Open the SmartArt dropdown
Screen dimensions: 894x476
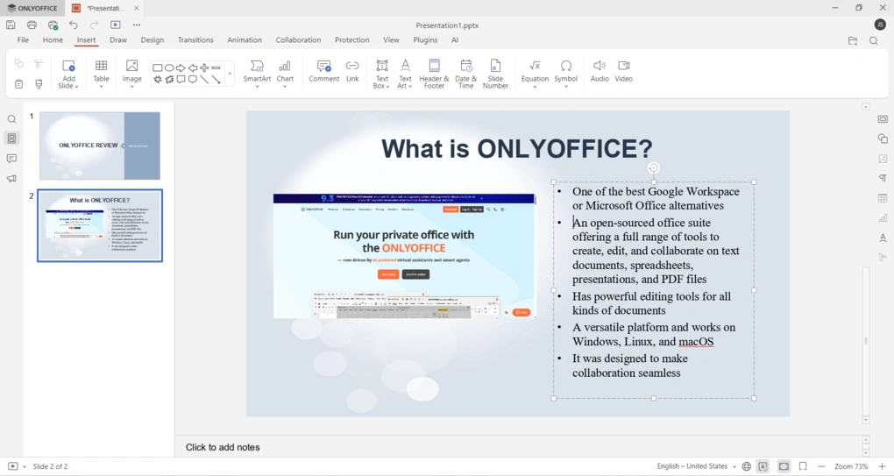pyautogui.click(x=257, y=86)
